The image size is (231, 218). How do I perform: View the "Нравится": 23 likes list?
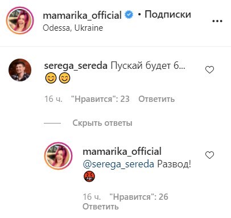point(100,99)
